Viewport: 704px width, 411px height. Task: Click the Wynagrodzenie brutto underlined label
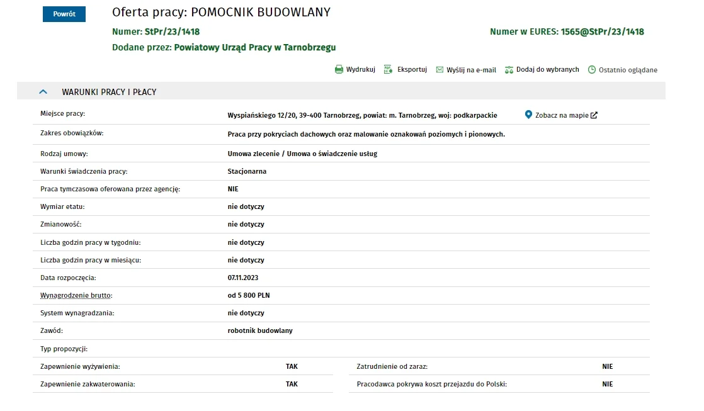tap(76, 295)
